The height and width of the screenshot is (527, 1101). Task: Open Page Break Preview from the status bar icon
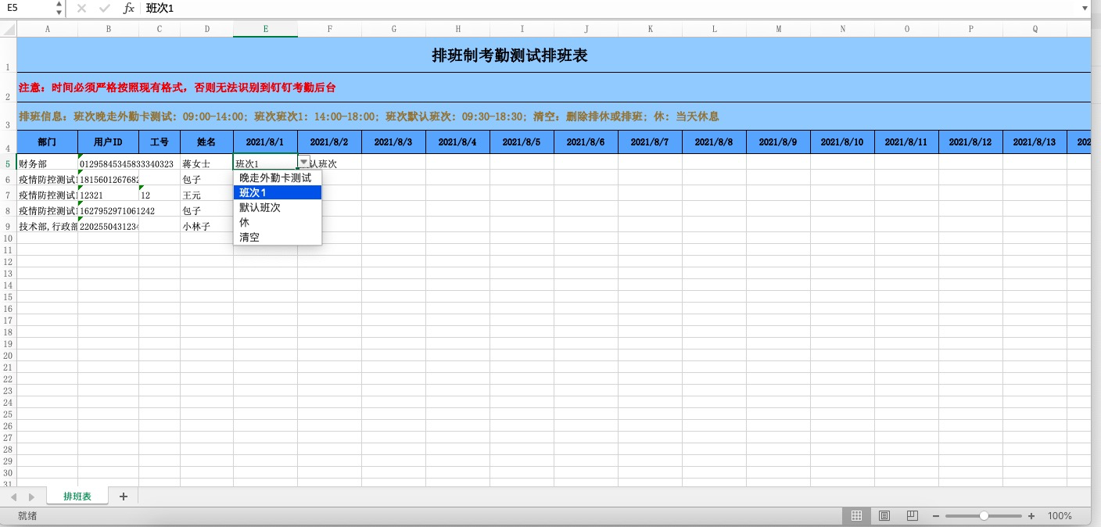[912, 515]
